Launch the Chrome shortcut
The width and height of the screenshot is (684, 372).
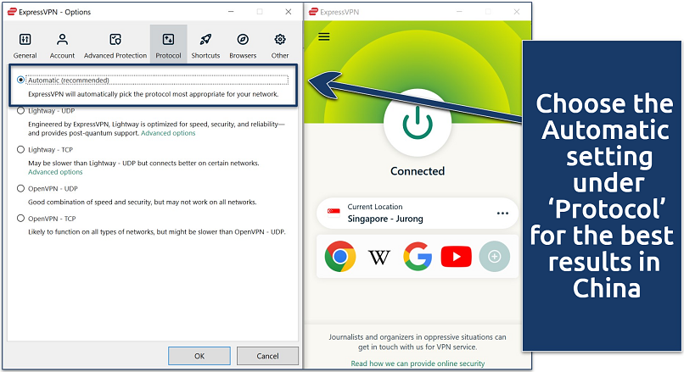(x=340, y=256)
